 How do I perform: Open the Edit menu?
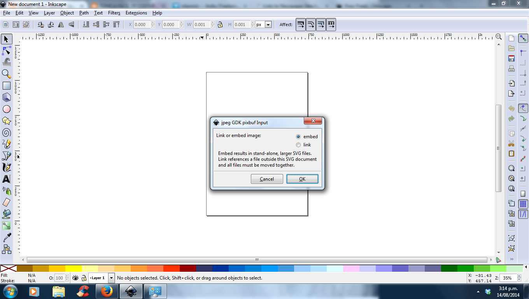click(x=19, y=13)
